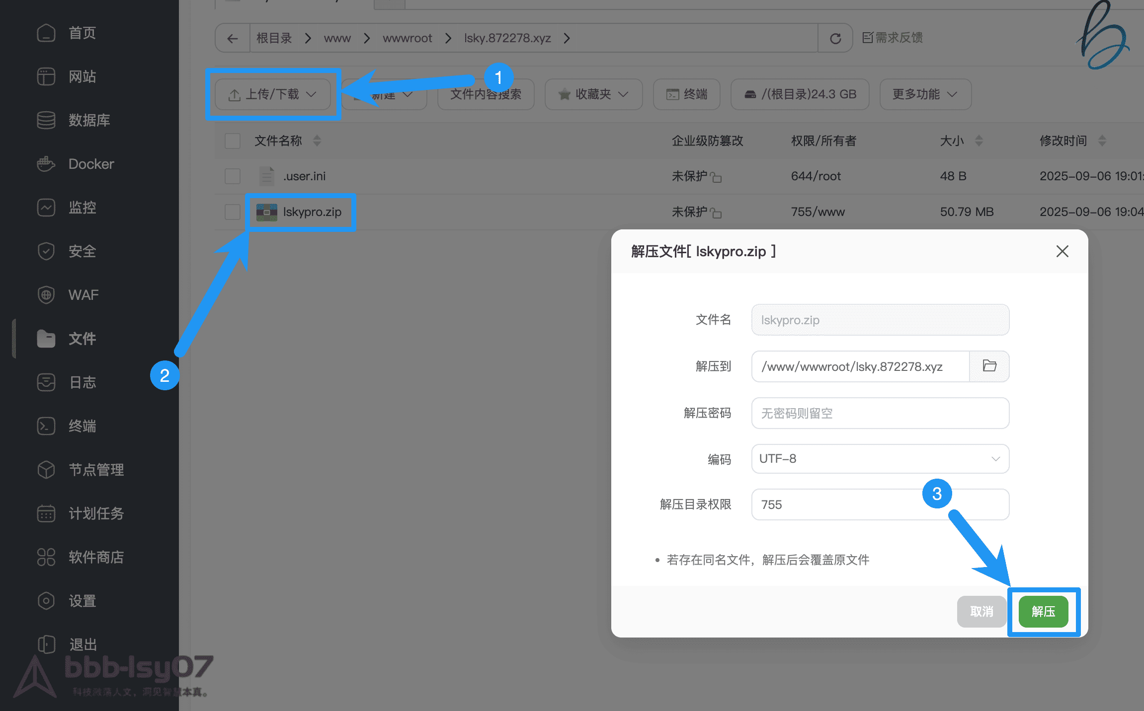1144x711 pixels.
Task: Check the checkbox for .user.ini
Action: click(x=232, y=176)
